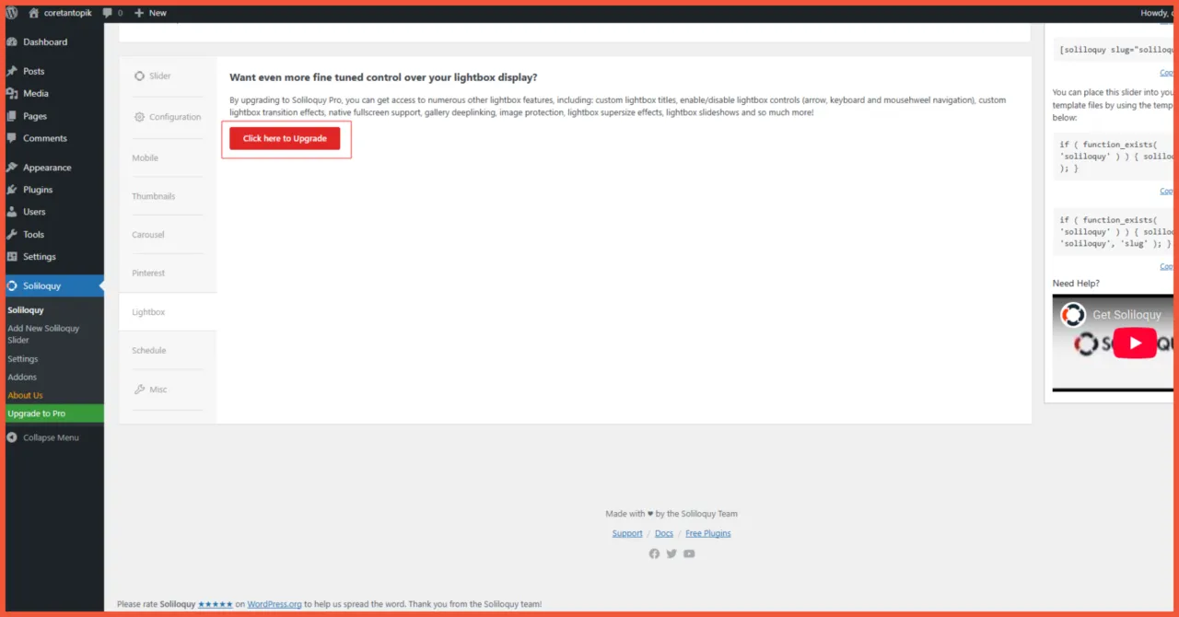
Task: Click the Twitter icon in footer
Action: click(671, 553)
